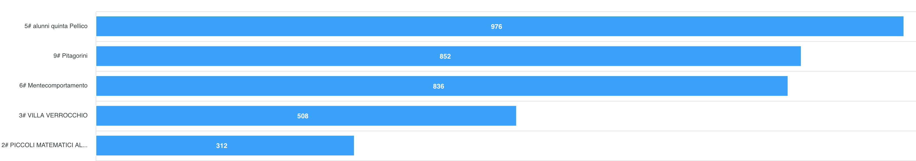Viewport: 916px width, 161px height.
Task: Click the 312 value number
Action: pyautogui.click(x=221, y=146)
